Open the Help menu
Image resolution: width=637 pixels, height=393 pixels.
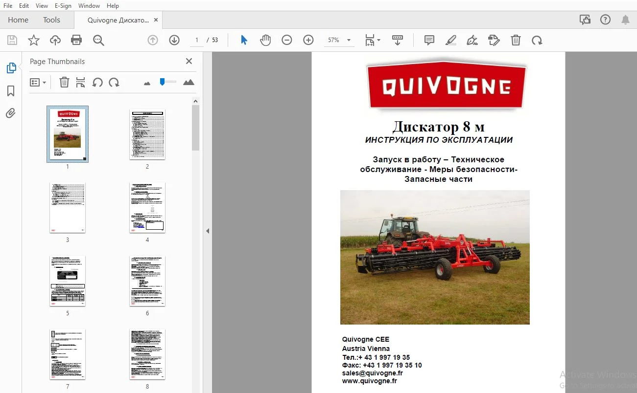tap(113, 6)
